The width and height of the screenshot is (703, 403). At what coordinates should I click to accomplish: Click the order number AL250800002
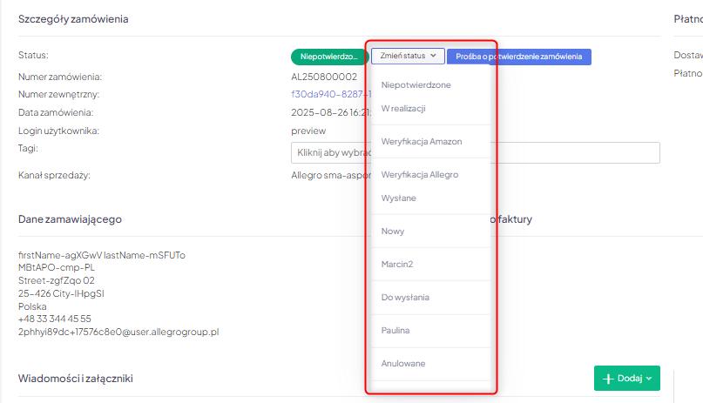click(x=324, y=77)
